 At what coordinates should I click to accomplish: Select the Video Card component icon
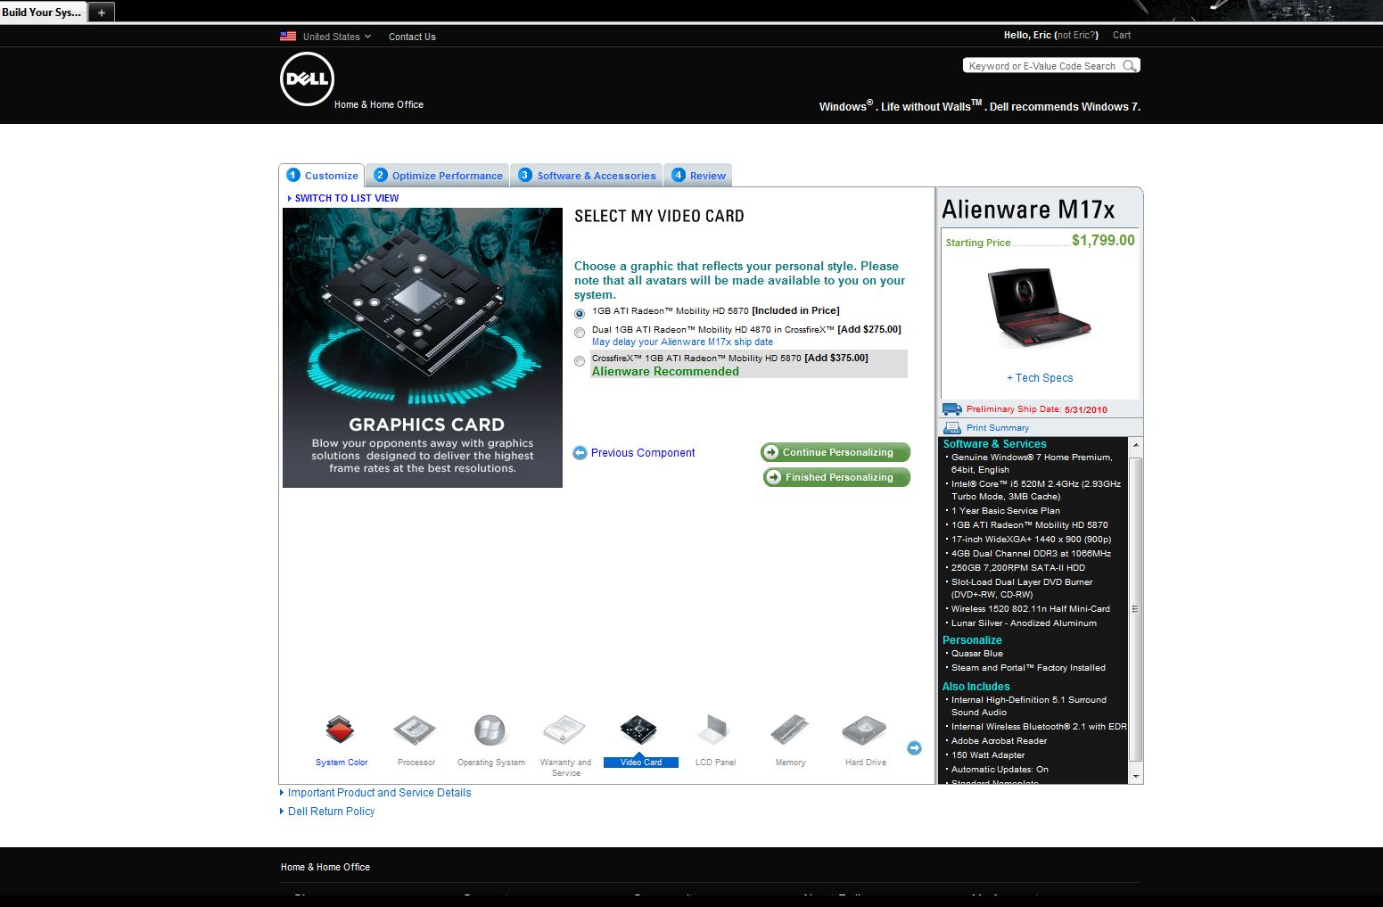(639, 730)
